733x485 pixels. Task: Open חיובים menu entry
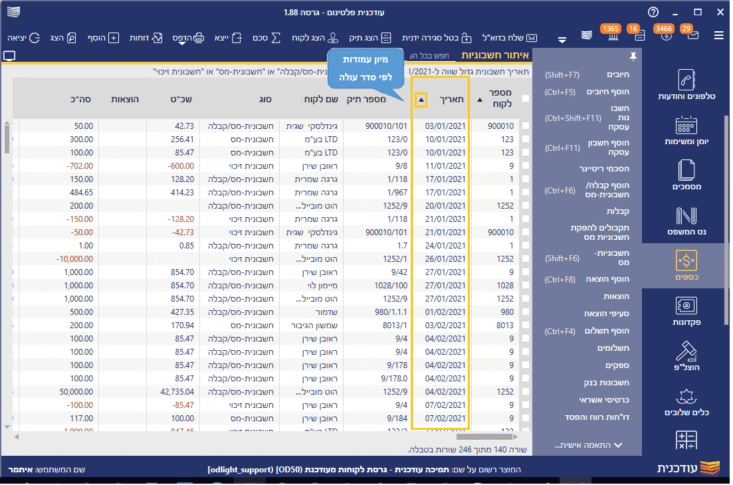(618, 75)
